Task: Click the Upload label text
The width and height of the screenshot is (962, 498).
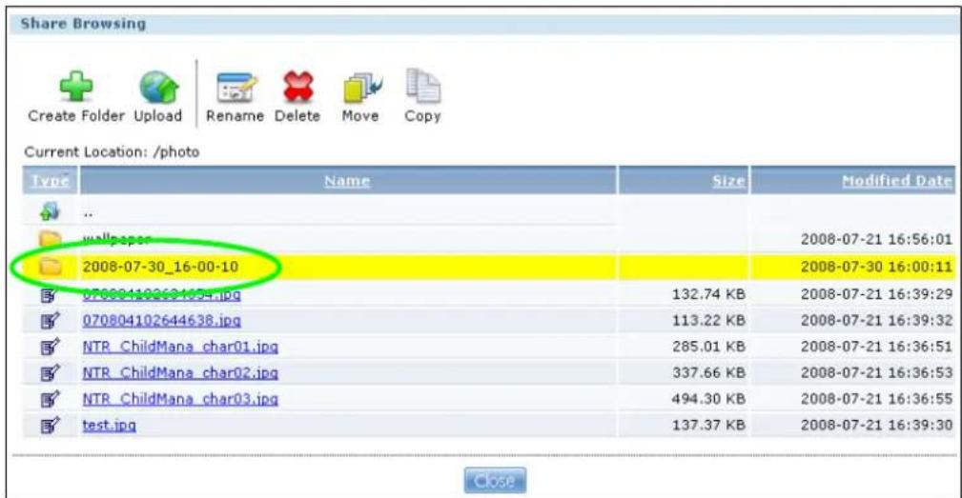Action: click(x=158, y=116)
